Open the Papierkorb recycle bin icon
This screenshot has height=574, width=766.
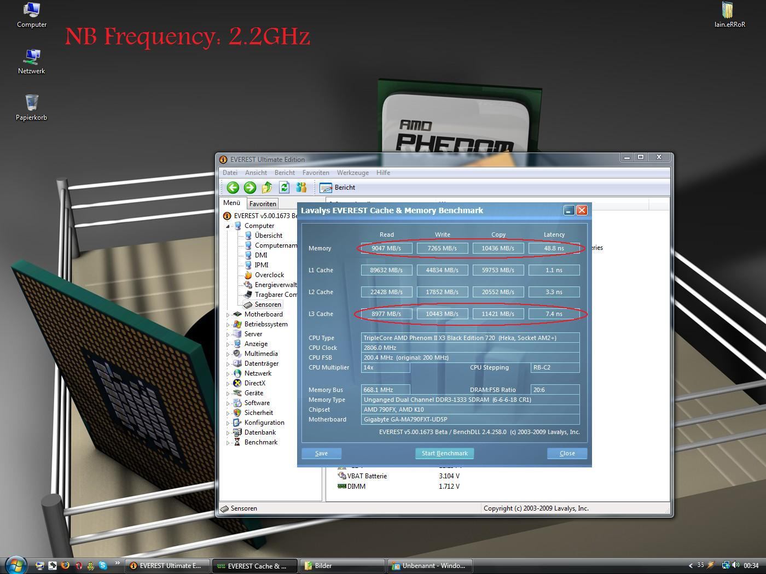32,108
